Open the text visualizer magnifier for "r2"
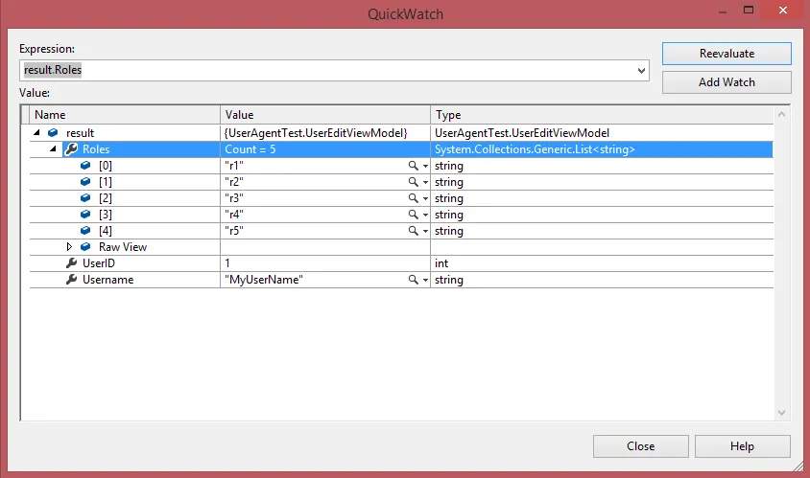810x478 pixels. 414,181
